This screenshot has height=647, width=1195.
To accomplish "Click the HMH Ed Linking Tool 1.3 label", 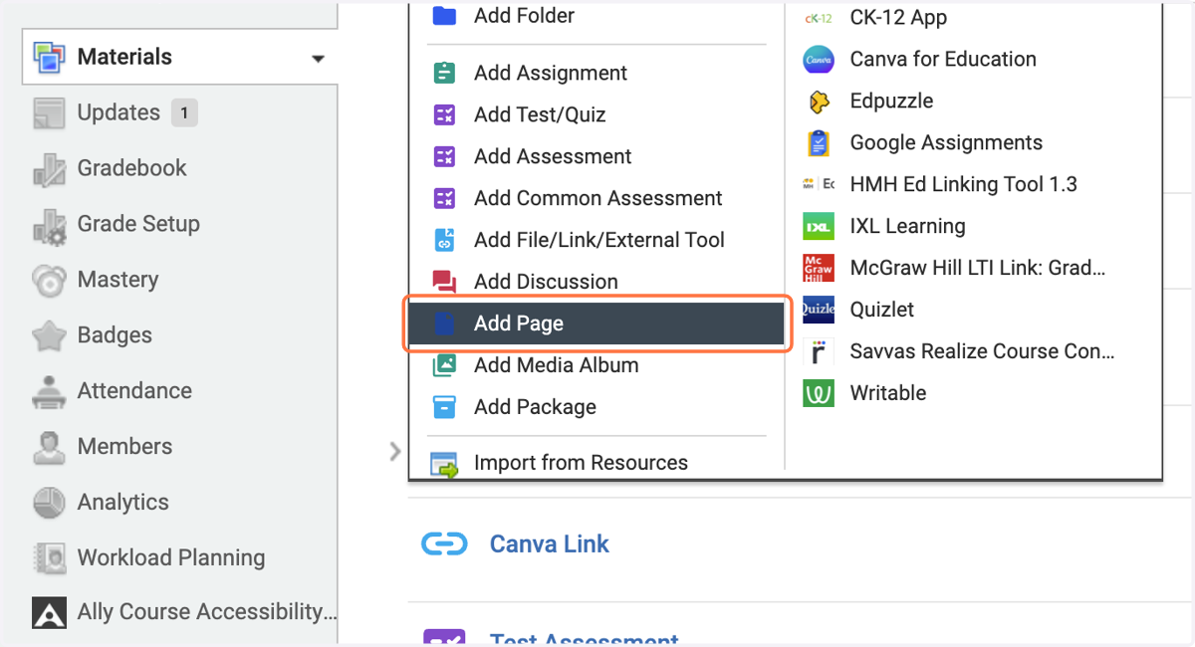I will tap(963, 184).
